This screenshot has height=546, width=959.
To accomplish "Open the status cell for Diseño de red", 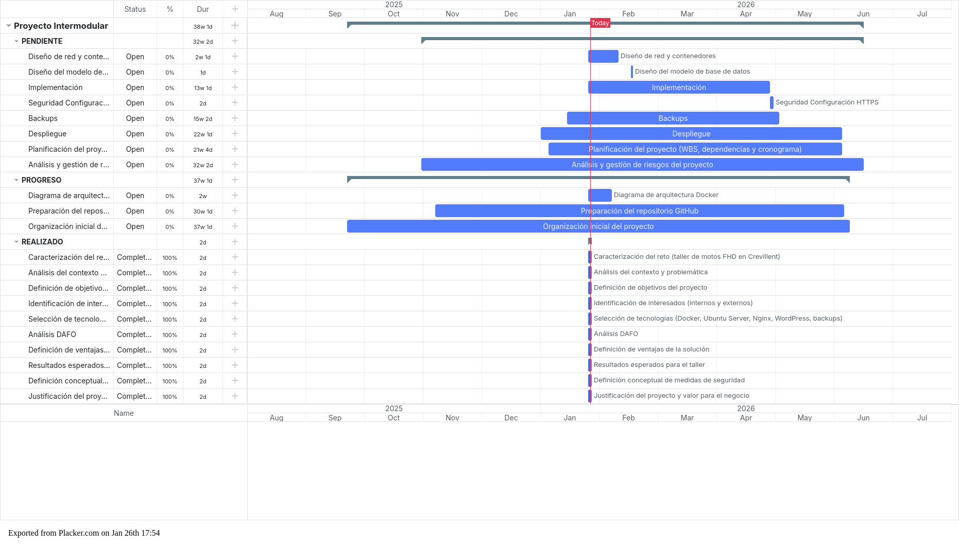I will click(135, 57).
